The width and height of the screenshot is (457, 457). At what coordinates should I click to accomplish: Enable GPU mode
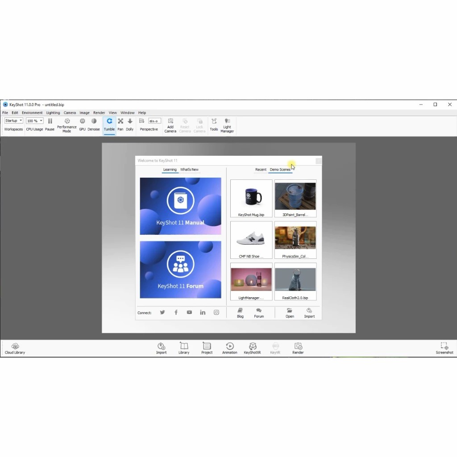click(83, 125)
